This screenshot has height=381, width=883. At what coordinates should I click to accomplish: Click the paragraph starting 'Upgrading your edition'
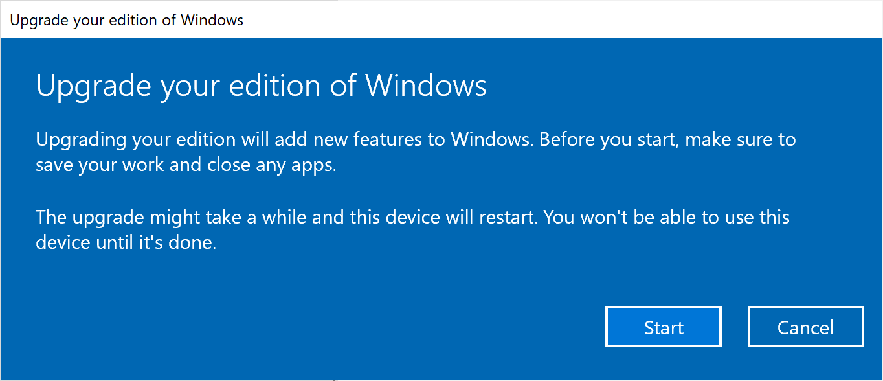pos(415,152)
